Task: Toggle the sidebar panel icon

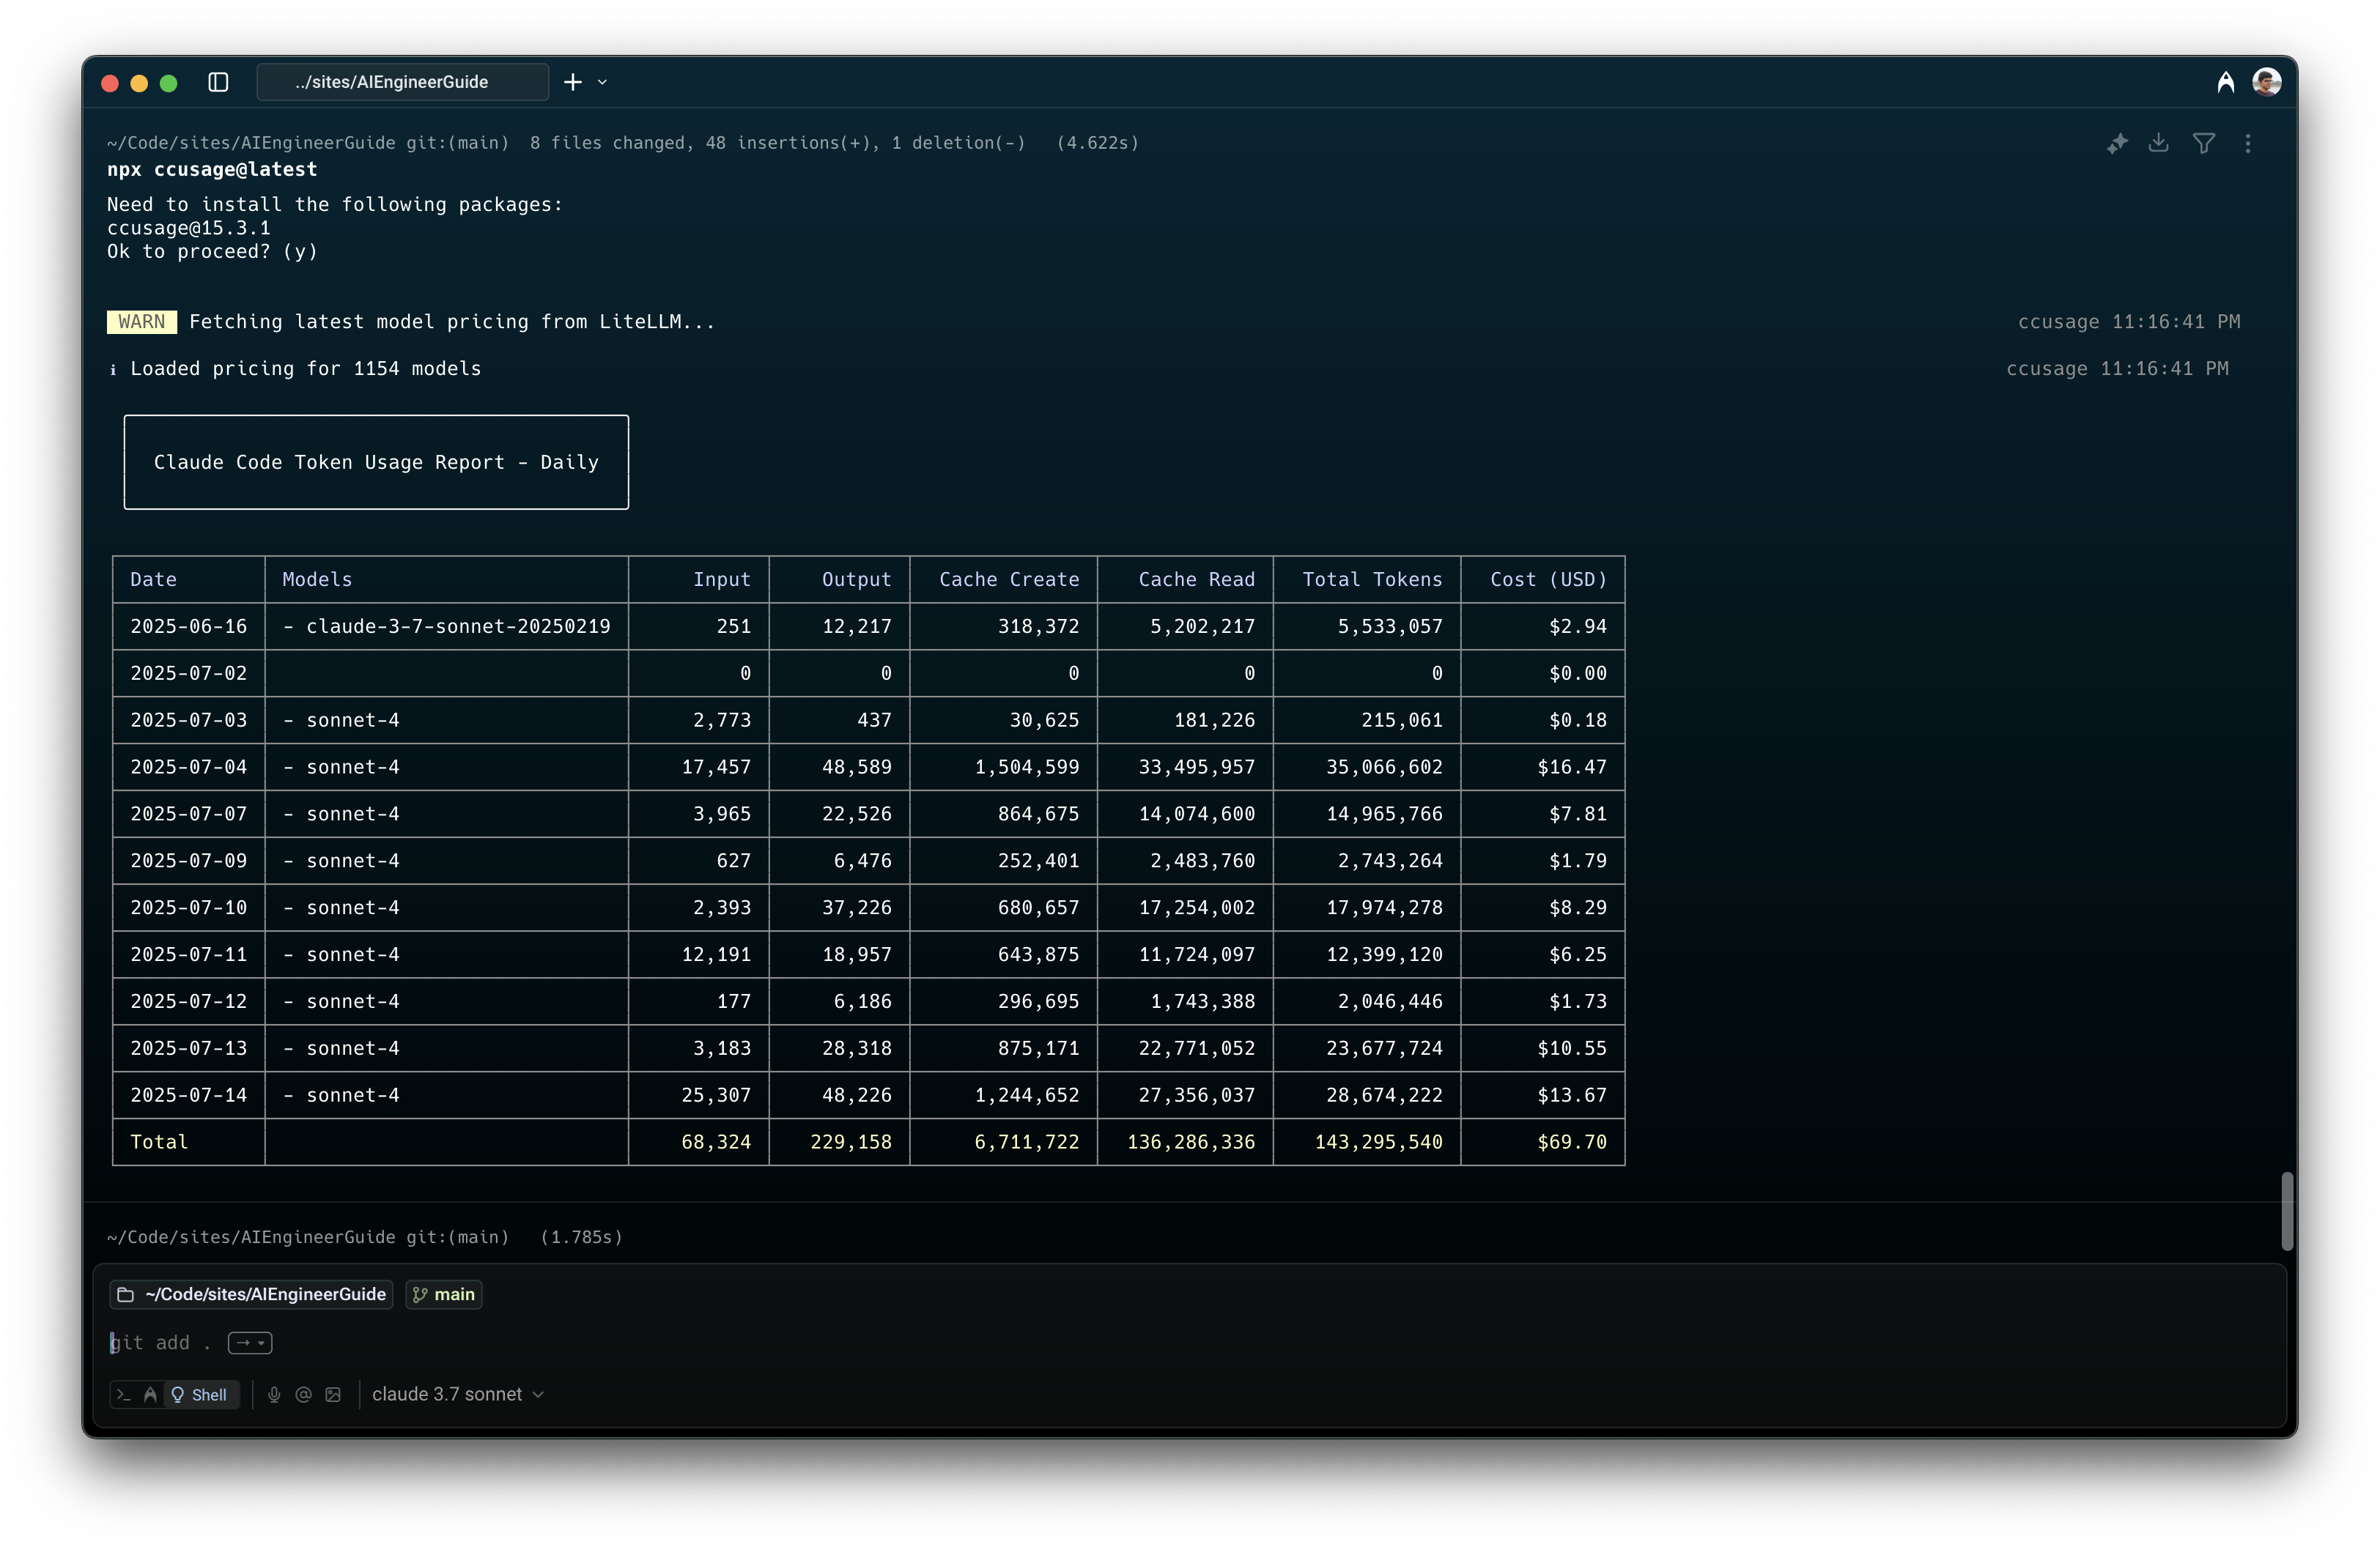Action: tap(218, 82)
